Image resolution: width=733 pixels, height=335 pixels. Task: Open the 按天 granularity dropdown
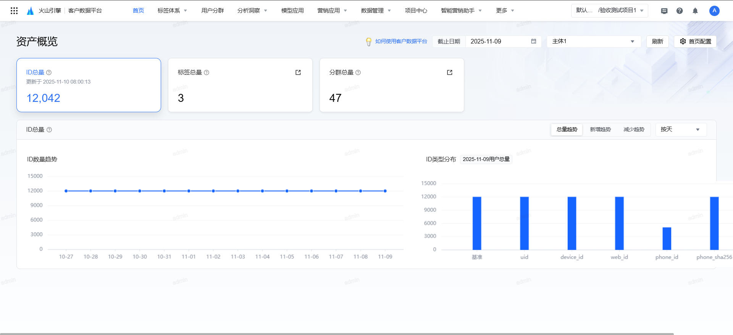tap(681, 129)
